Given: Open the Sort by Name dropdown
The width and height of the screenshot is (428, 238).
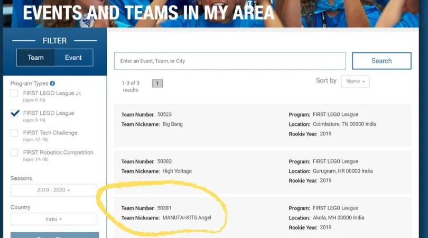Looking at the screenshot, I should pos(355,81).
